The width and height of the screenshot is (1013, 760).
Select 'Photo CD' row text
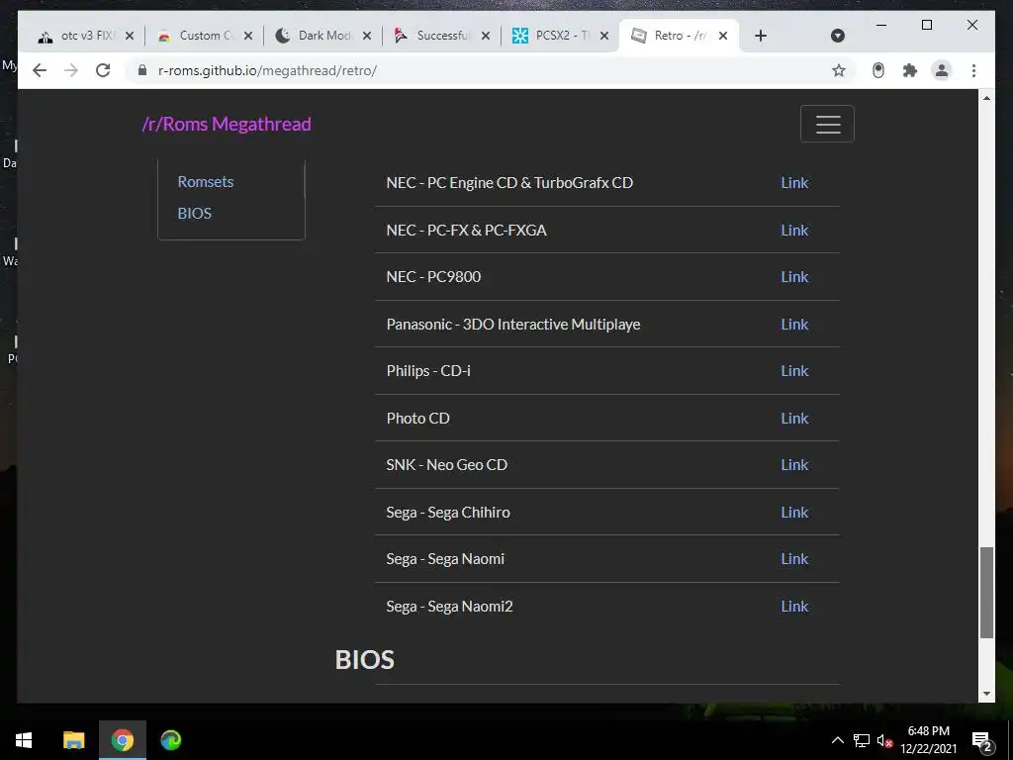coord(418,419)
